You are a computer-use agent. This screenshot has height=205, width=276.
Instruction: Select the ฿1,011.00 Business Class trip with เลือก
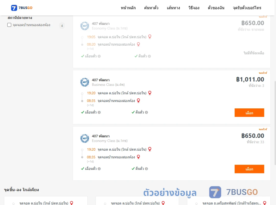click(x=249, y=113)
